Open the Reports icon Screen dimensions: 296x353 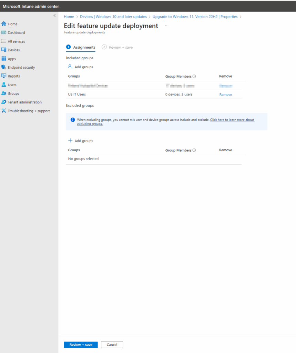[3, 76]
